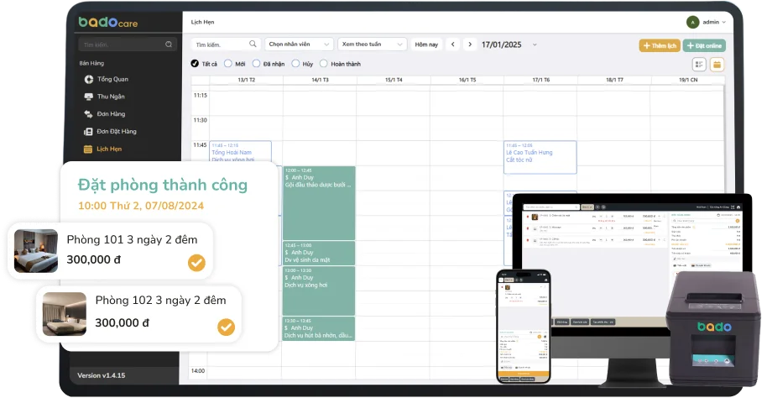Image resolution: width=767 pixels, height=398 pixels.
Task: Click the 16/1 T5 column header
Action: pos(467,80)
